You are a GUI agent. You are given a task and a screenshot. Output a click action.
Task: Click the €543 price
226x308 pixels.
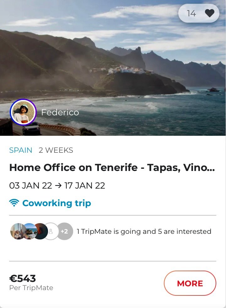tap(23, 278)
